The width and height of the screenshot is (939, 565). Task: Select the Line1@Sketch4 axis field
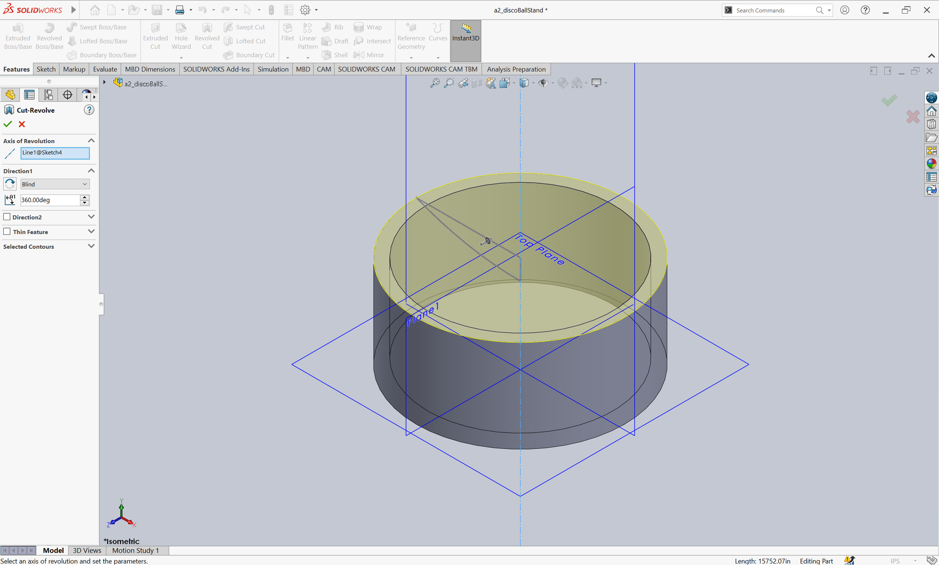tap(55, 153)
